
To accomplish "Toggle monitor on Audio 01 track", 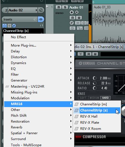I will click(77, 12).
